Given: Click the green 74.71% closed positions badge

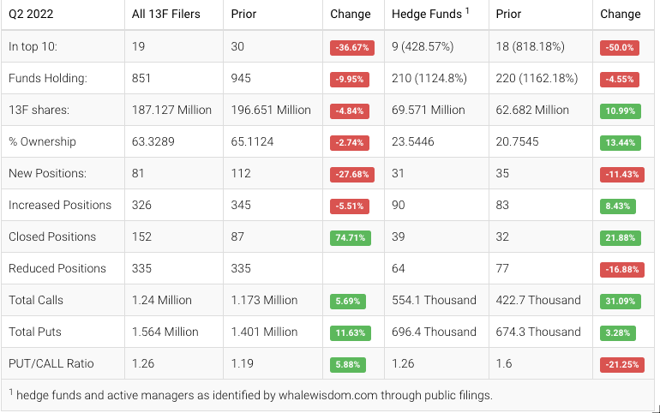Looking at the screenshot, I should [x=348, y=238].
